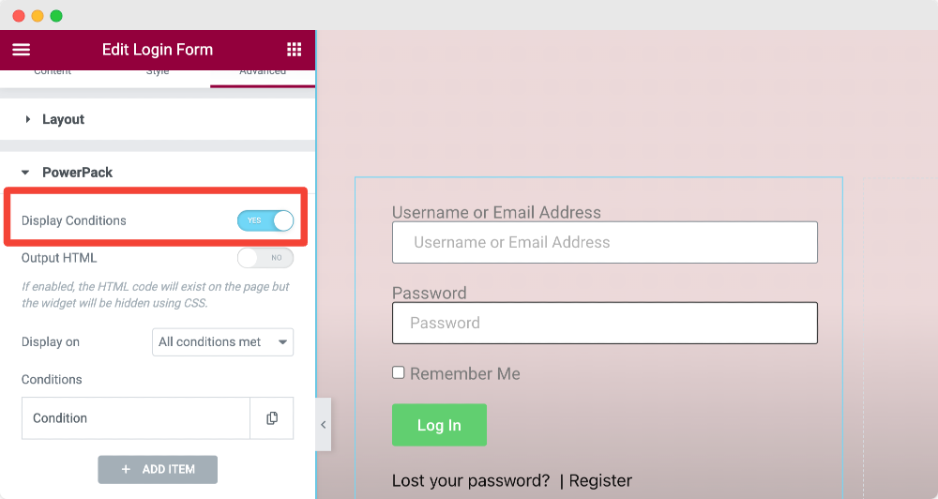Click the yellow macOS window button
This screenshot has width=938, height=499.
pyautogui.click(x=38, y=16)
